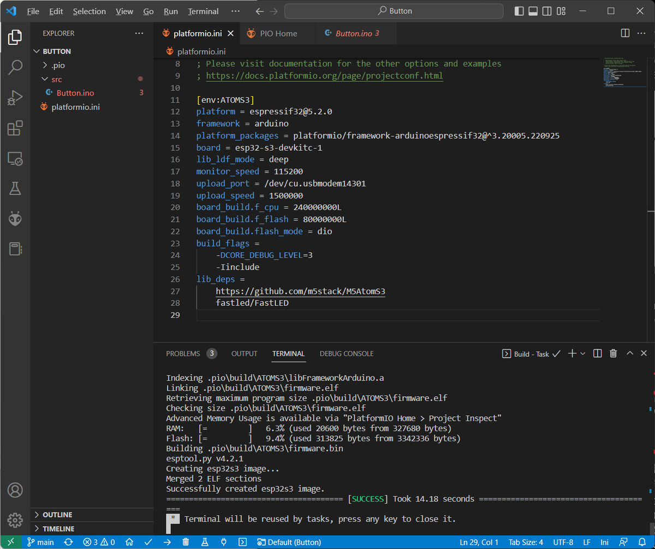Toggle panel layout button

533,11
